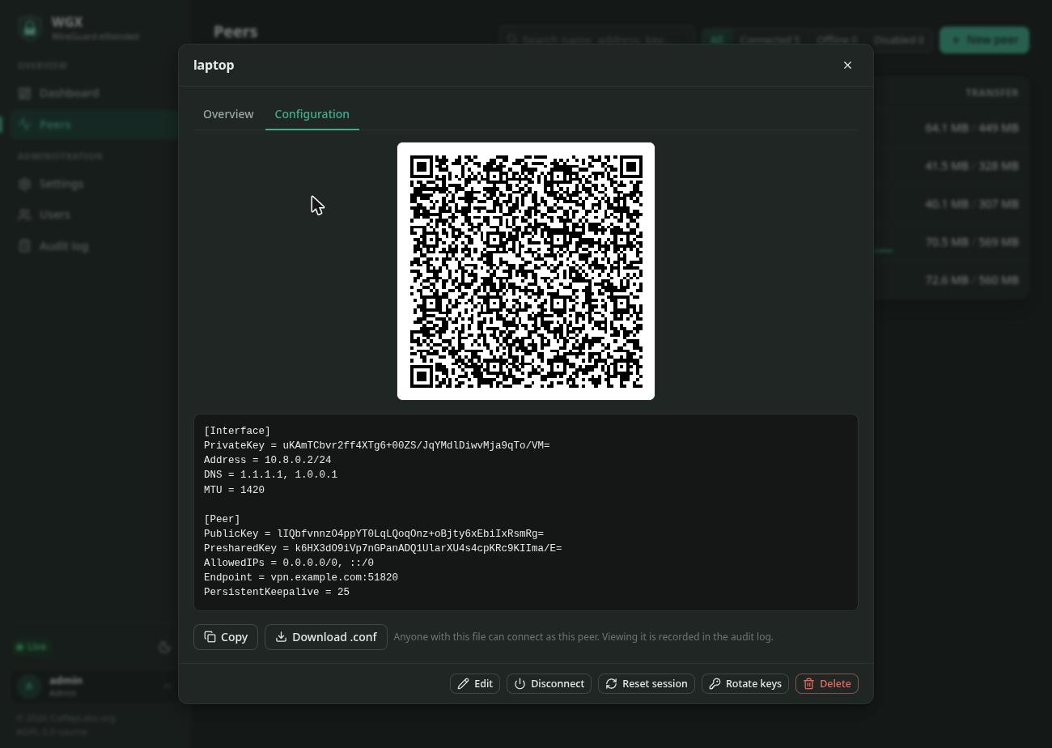Click the Audit log clipboard icon

pyautogui.click(x=25, y=246)
